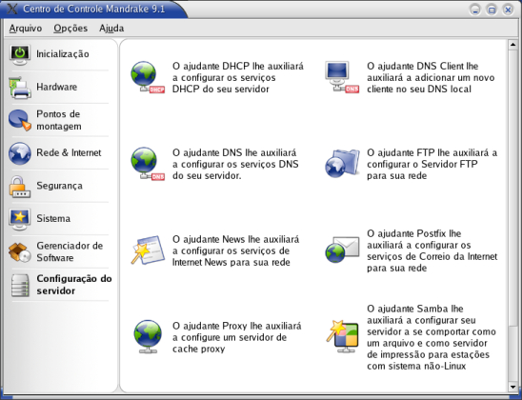This screenshot has height=400, width=522.
Task: Open the Opções menu
Action: point(70,29)
